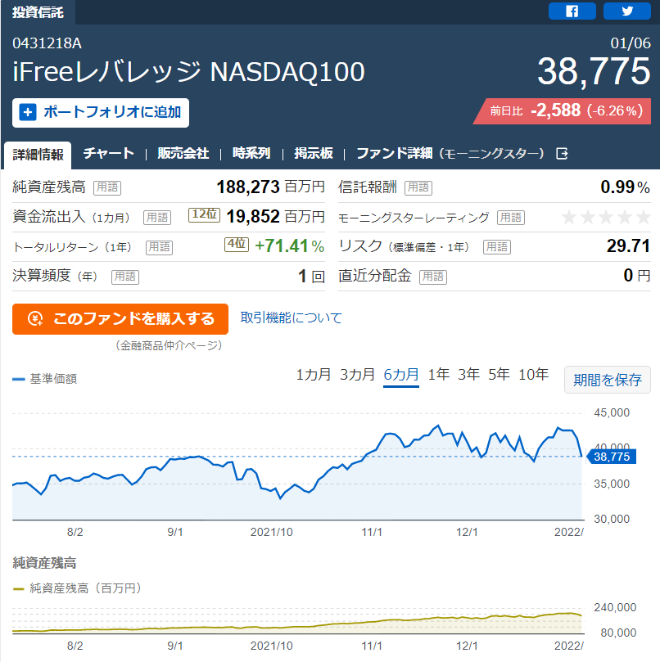The width and height of the screenshot is (660, 662).
Task: Click the +71.41% total return value
Action: [289, 246]
